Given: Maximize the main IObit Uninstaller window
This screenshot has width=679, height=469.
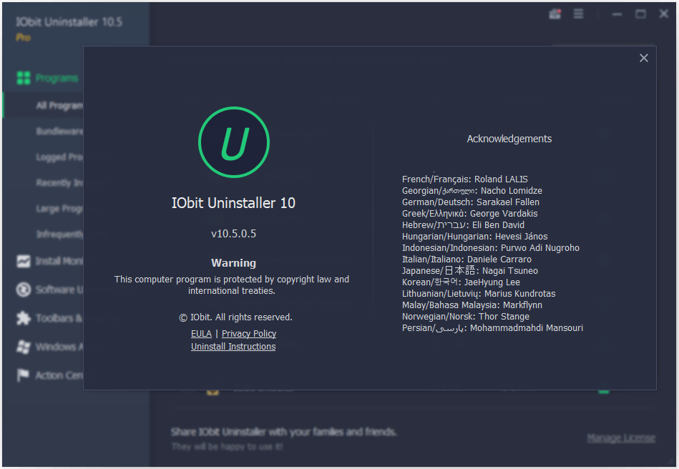Looking at the screenshot, I should [x=640, y=14].
